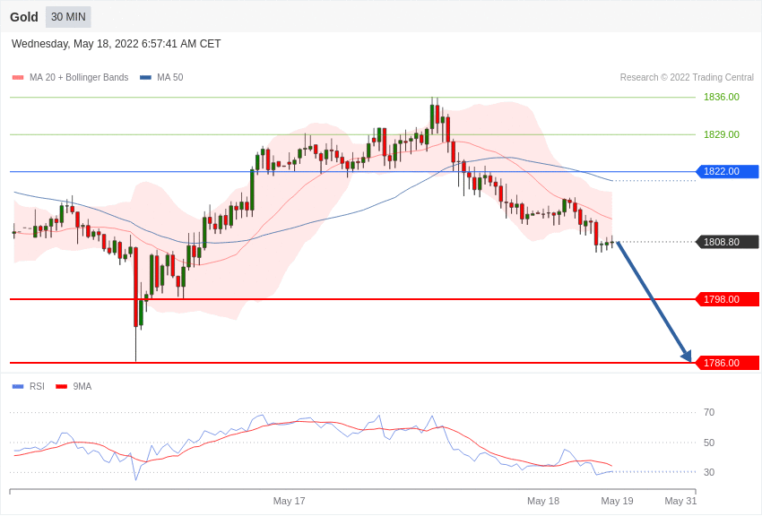Click the black 1808.80 current price tag

pyautogui.click(x=728, y=242)
